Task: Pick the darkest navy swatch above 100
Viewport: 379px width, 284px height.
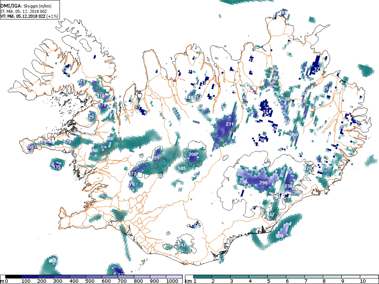Action: click(30, 276)
